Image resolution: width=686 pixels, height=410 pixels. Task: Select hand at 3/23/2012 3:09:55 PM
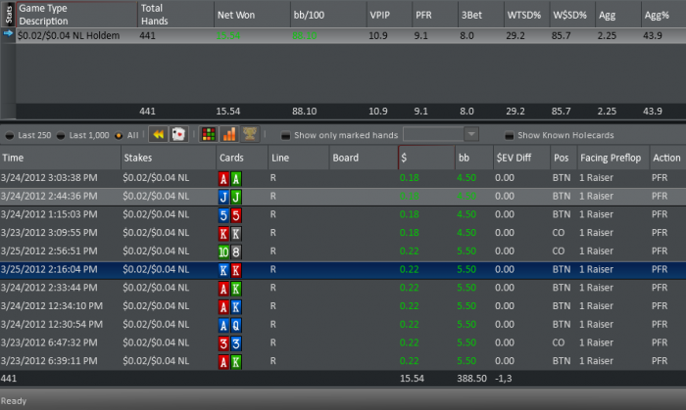[x=343, y=233]
